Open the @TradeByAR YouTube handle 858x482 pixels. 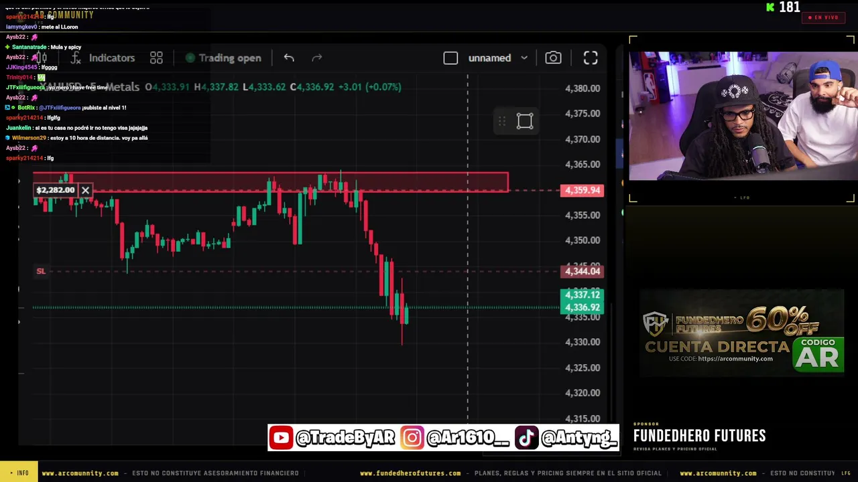point(345,438)
